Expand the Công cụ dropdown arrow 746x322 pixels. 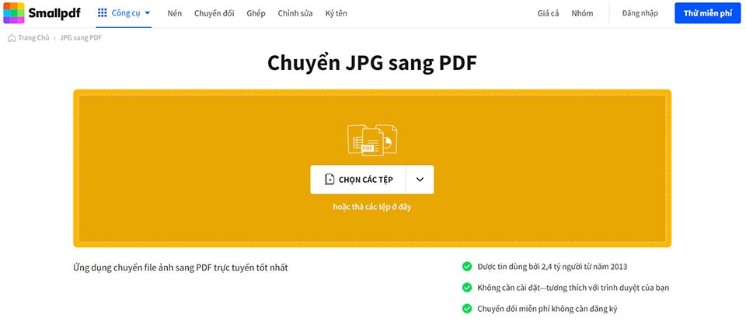click(147, 13)
